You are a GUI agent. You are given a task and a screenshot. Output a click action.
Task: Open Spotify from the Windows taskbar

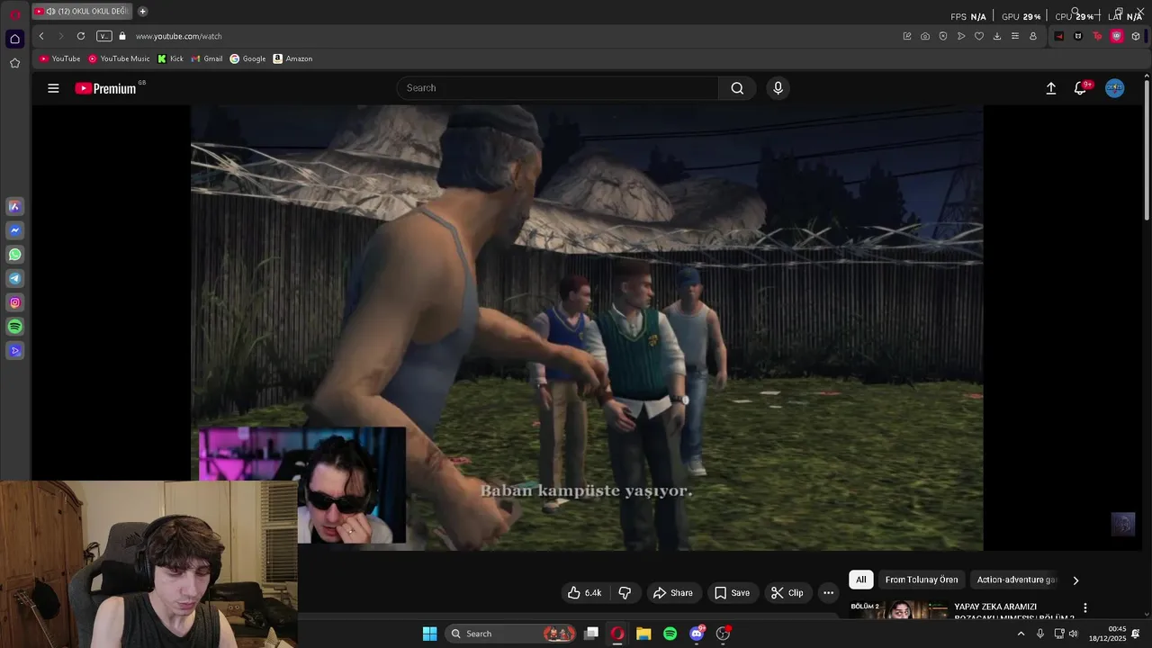[x=670, y=634]
